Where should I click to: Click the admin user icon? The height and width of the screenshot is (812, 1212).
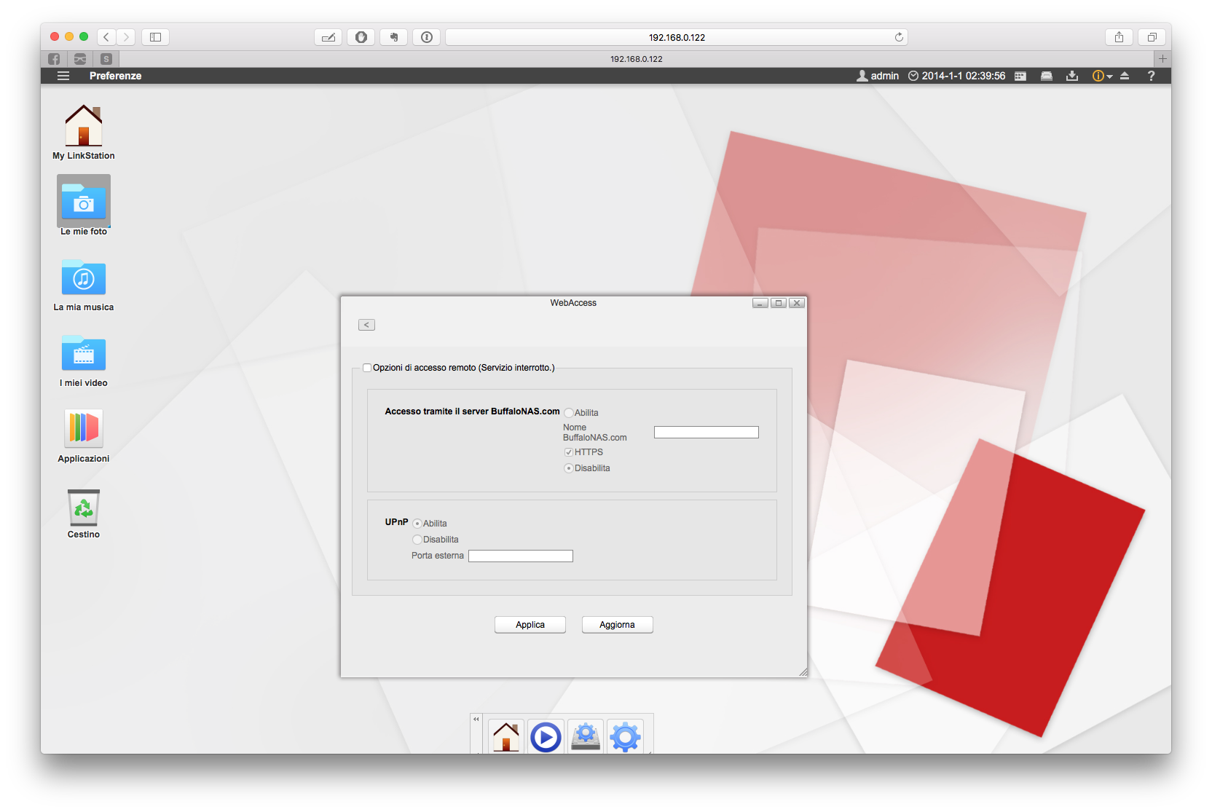[x=862, y=76]
